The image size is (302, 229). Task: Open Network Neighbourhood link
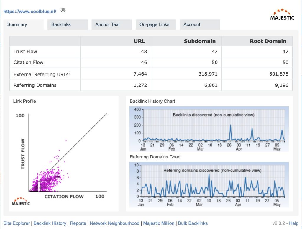pyautogui.click(x=115, y=223)
